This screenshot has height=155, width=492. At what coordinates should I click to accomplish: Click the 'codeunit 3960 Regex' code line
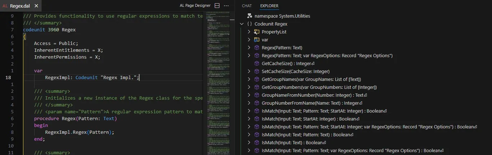tap(49, 29)
